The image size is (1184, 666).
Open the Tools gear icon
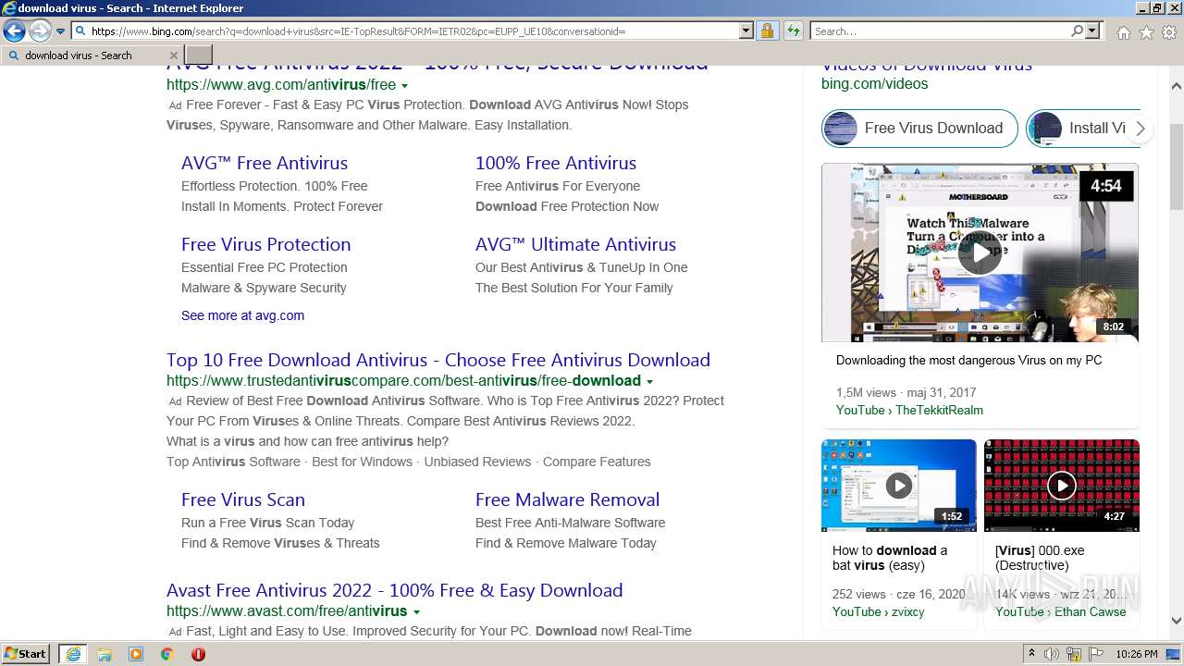(1169, 32)
